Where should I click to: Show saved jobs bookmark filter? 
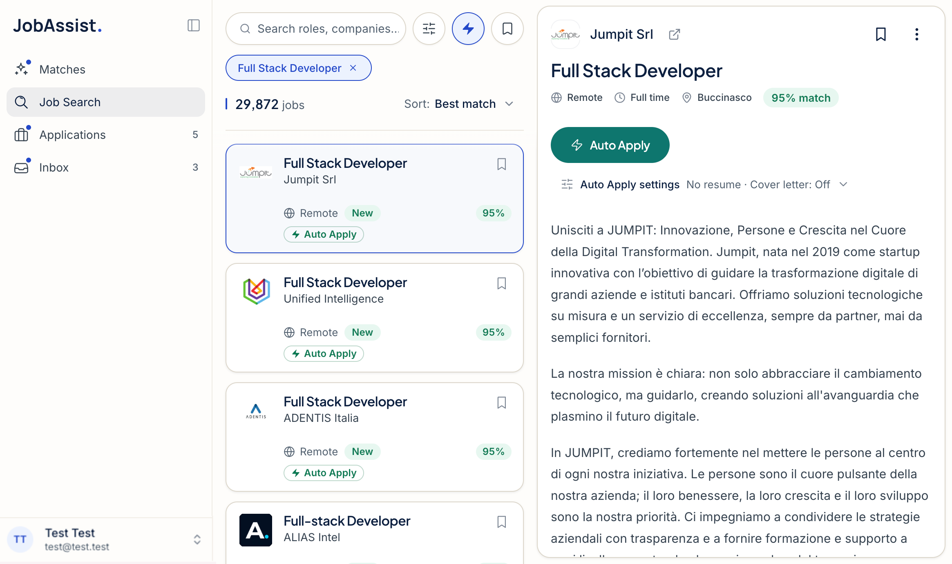pos(507,29)
